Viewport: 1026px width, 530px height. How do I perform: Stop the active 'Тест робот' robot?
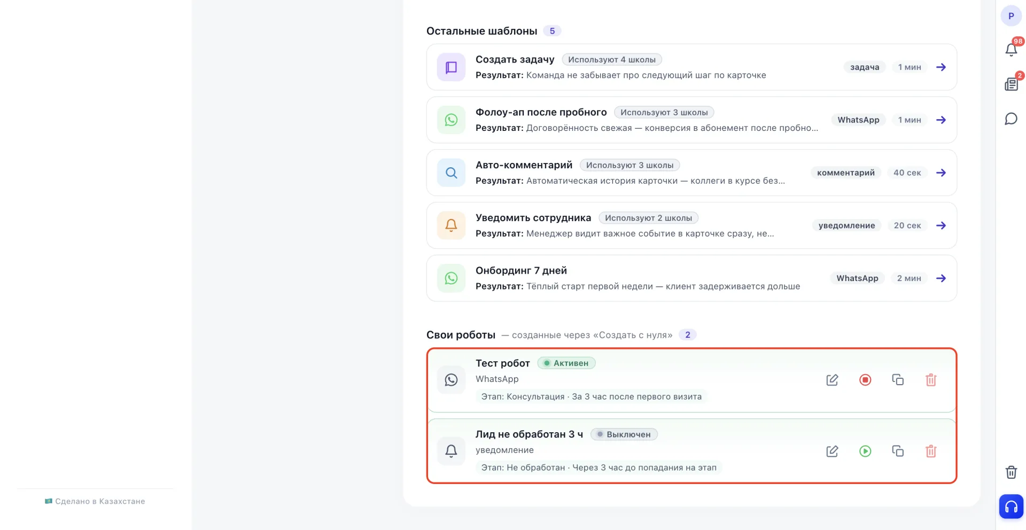(865, 380)
